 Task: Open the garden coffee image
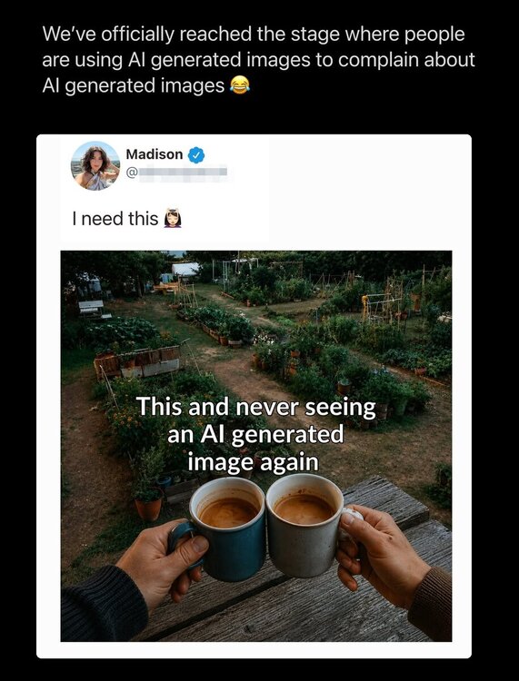point(256,446)
